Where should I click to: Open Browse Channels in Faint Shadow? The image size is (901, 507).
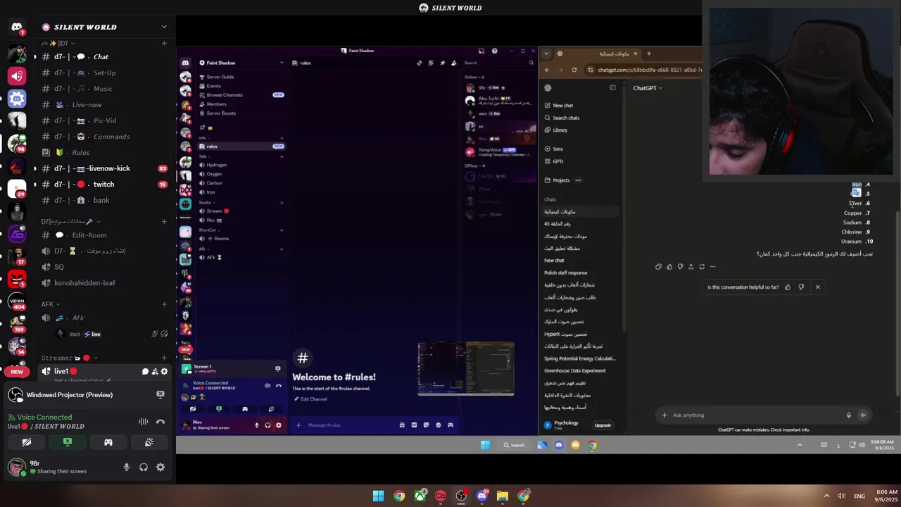point(225,95)
